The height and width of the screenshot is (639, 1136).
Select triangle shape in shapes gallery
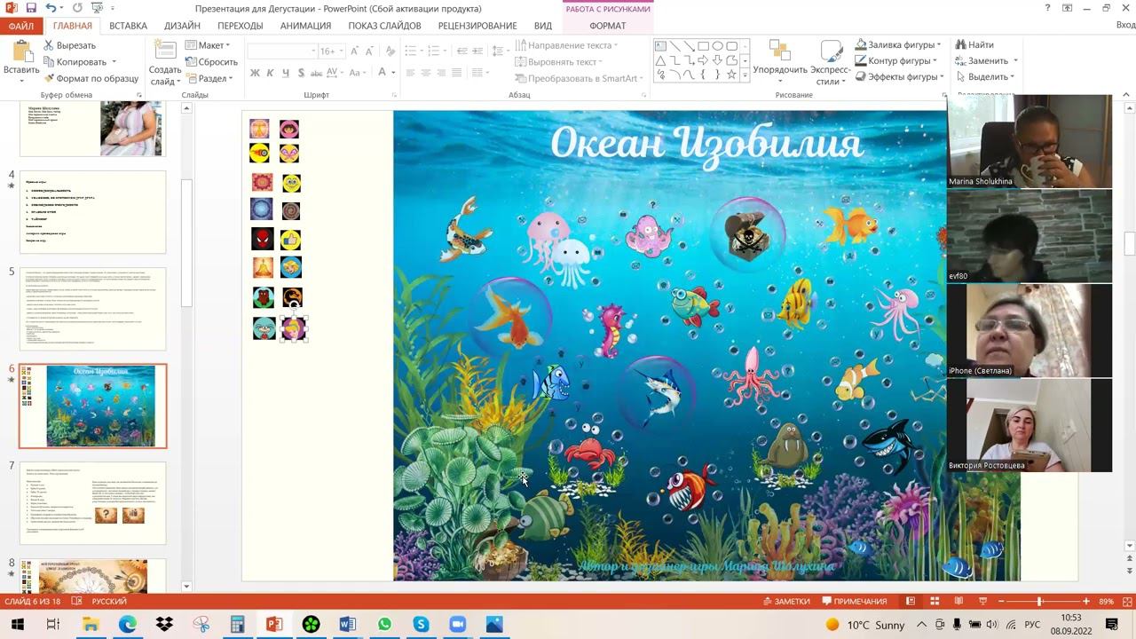coord(660,60)
